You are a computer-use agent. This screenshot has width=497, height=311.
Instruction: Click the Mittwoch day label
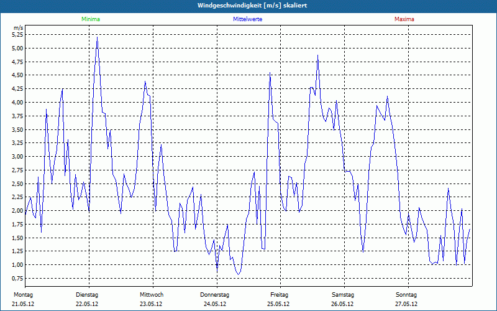click(152, 295)
